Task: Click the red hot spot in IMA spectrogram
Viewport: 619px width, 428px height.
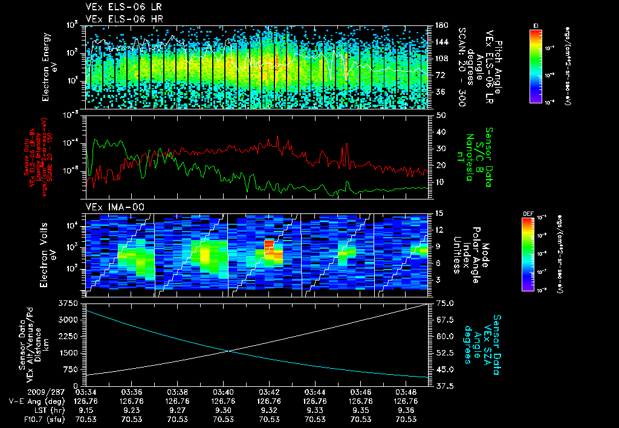Action: [x=269, y=247]
